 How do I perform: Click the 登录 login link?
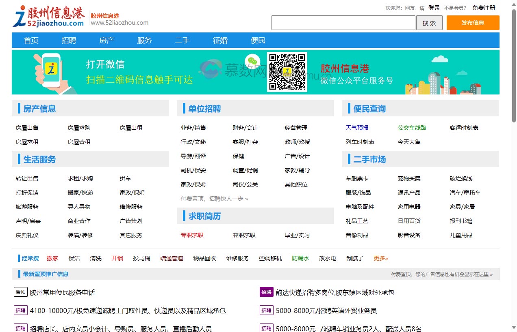(x=434, y=7)
